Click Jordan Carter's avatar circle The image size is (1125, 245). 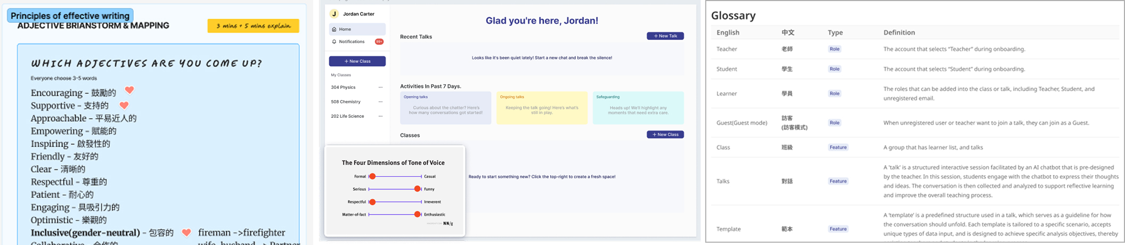click(334, 14)
